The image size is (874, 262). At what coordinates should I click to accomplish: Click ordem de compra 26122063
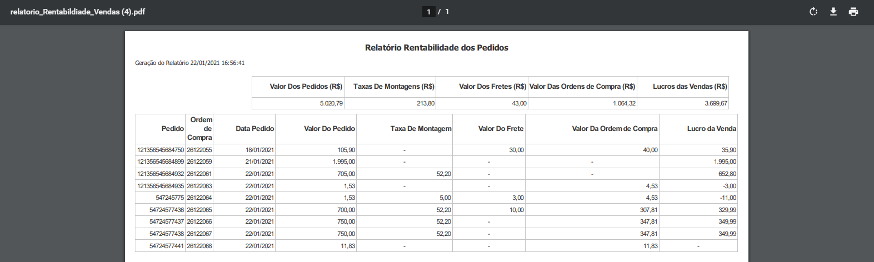pyautogui.click(x=199, y=186)
